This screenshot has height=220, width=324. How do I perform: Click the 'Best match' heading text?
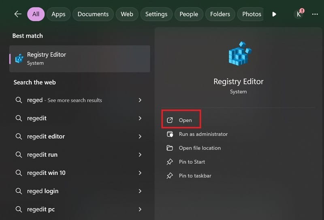click(x=28, y=36)
